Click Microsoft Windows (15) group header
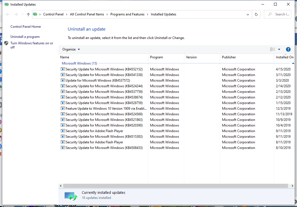The width and height of the screenshot is (297, 207). click(79, 63)
